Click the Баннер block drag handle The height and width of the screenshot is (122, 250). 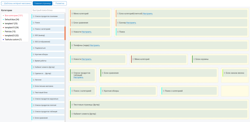118,23
